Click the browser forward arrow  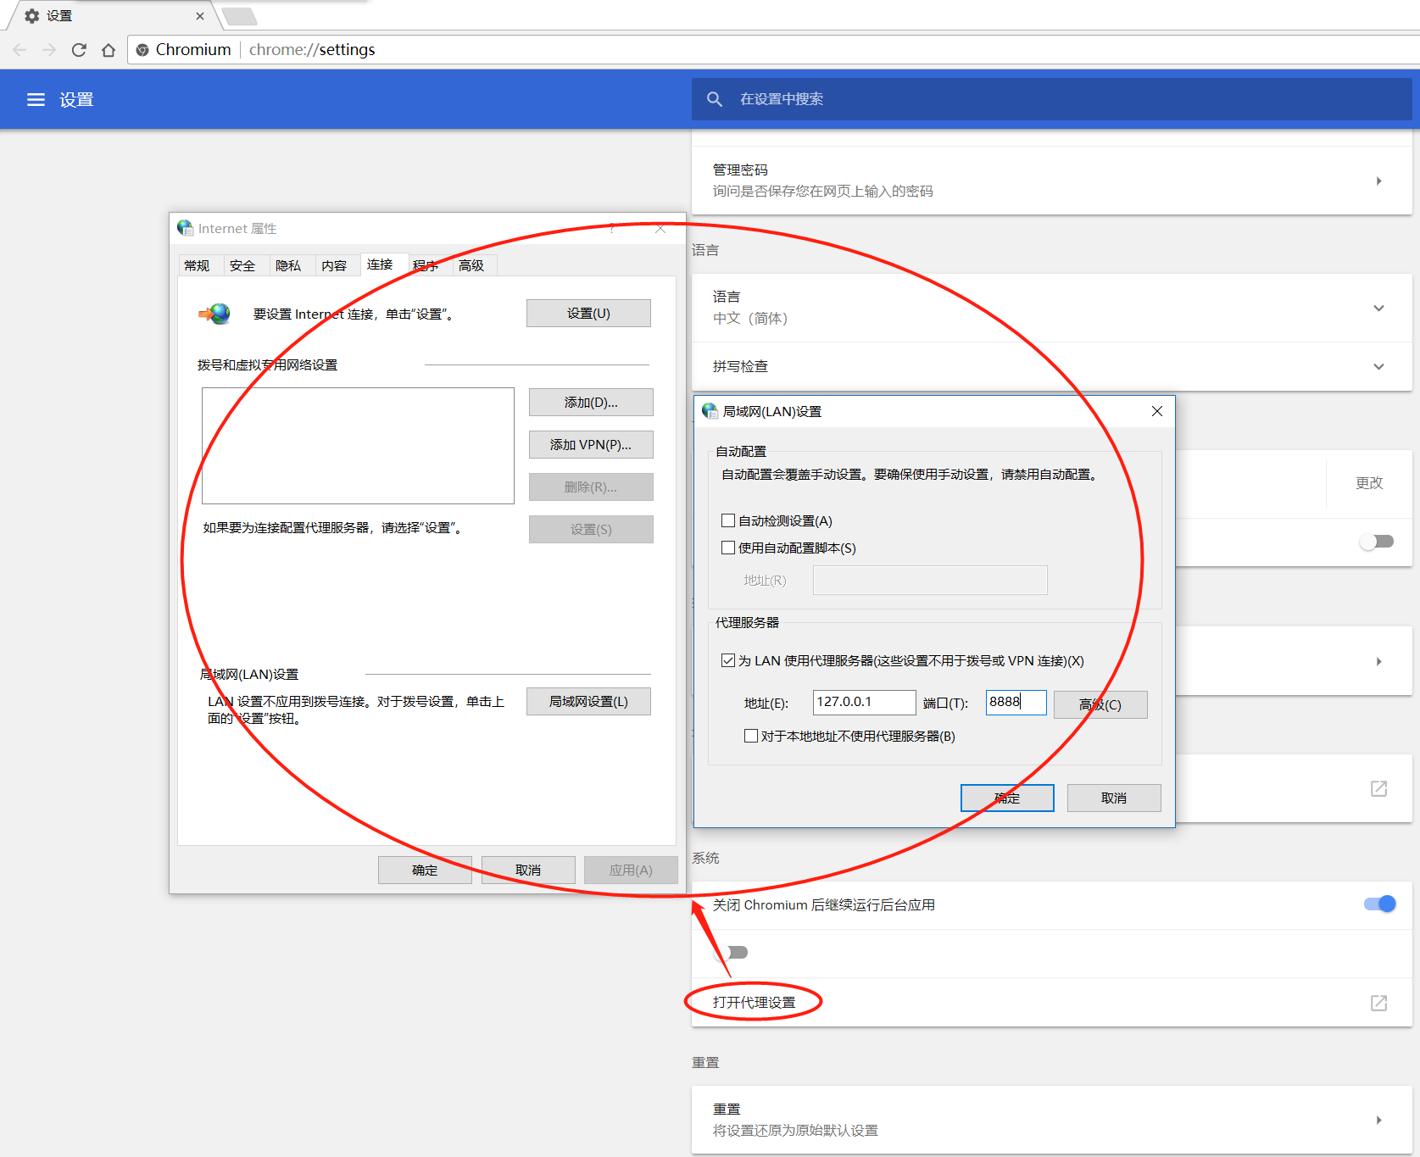(49, 50)
